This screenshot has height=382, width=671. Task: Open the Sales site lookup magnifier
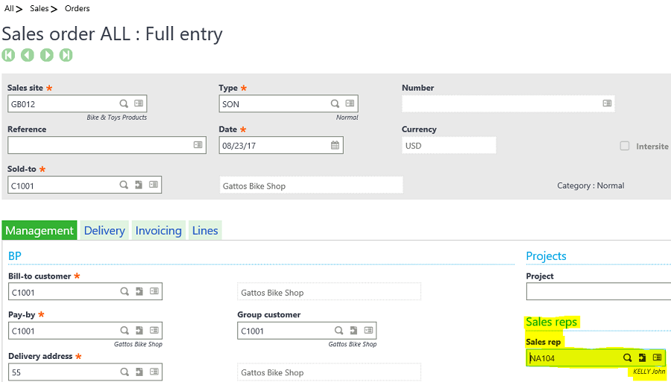[x=124, y=104]
